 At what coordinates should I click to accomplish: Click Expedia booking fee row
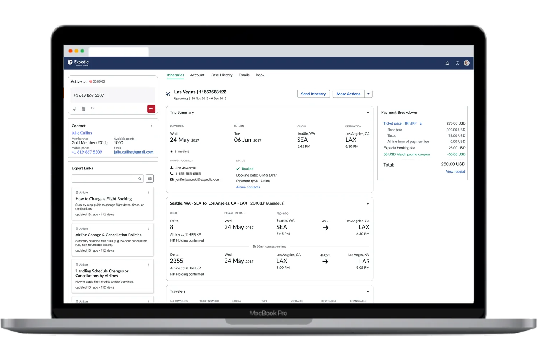[424, 148]
